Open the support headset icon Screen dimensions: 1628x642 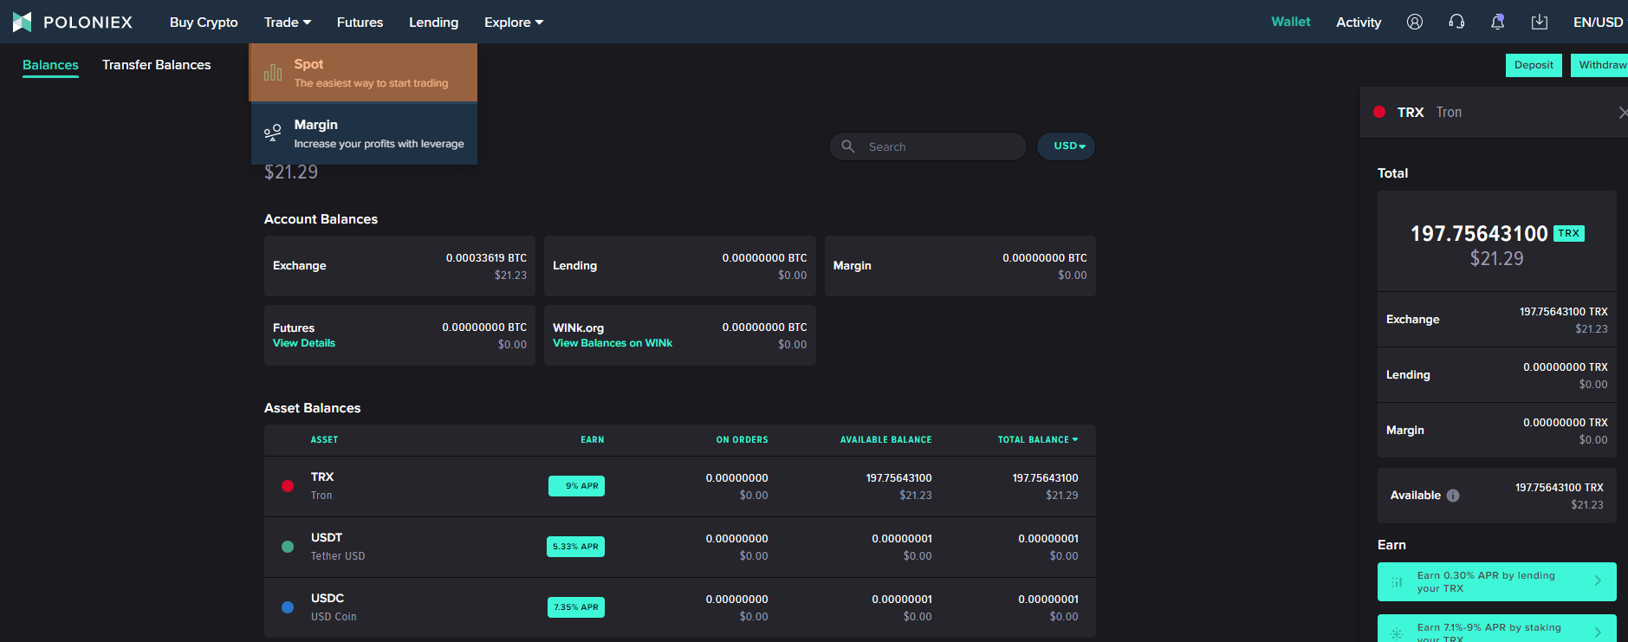point(1456,22)
